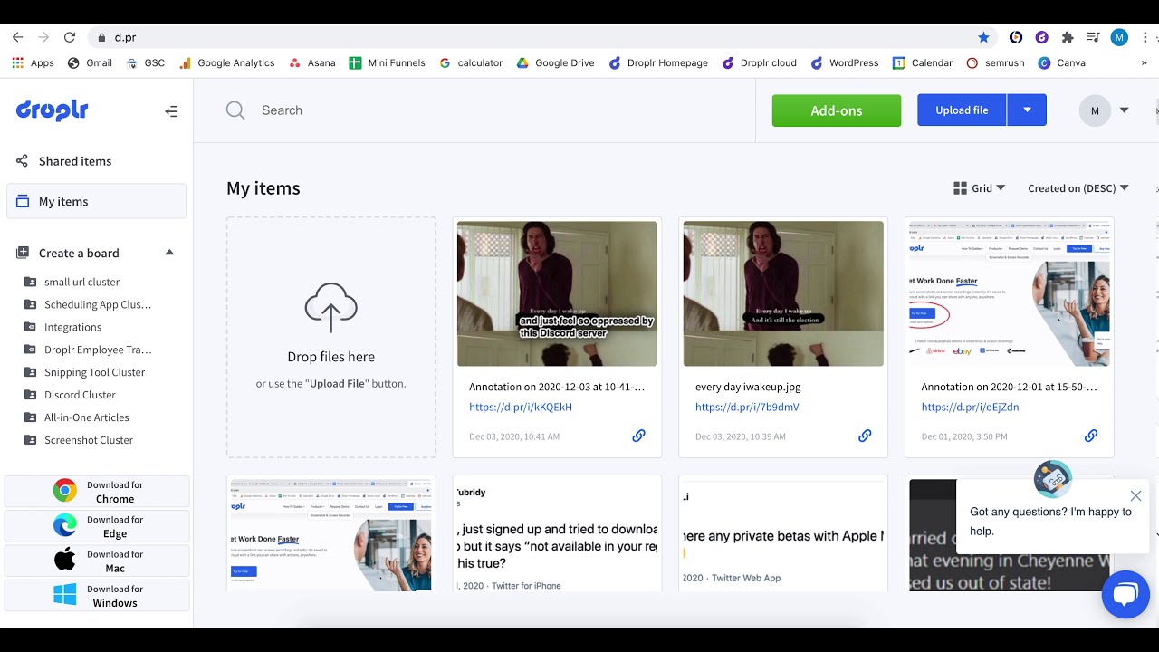Open link https://d.pr/i/kKQEkH
The image size is (1159, 652).
pos(521,407)
